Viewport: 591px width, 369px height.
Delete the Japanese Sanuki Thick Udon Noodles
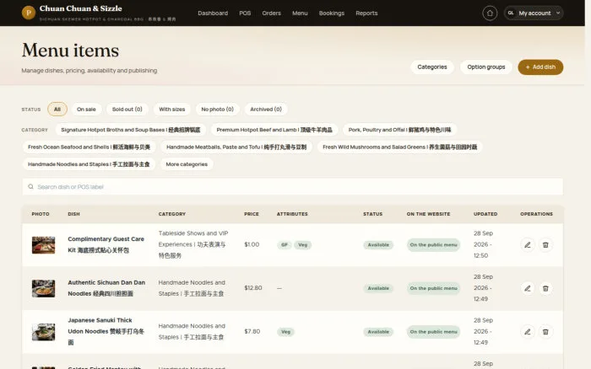(x=545, y=332)
